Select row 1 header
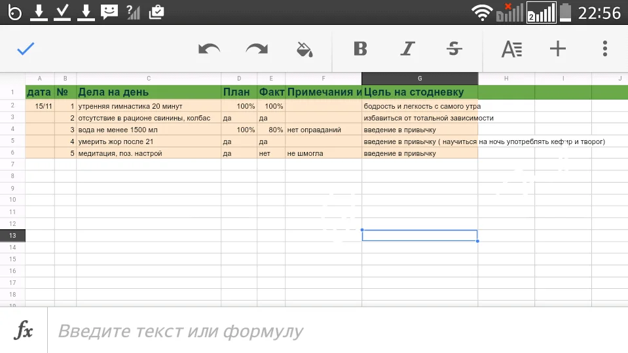This screenshot has height=353, width=628. point(12,92)
